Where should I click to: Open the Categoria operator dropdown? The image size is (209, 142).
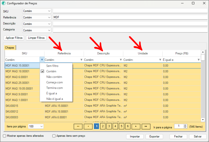click(36, 30)
